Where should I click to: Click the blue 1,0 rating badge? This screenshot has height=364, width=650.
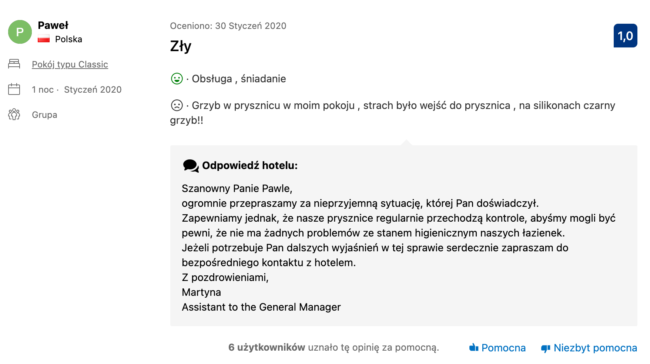click(625, 36)
